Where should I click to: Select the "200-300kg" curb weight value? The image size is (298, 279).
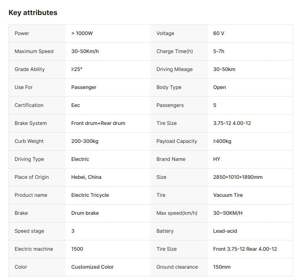coord(85,141)
